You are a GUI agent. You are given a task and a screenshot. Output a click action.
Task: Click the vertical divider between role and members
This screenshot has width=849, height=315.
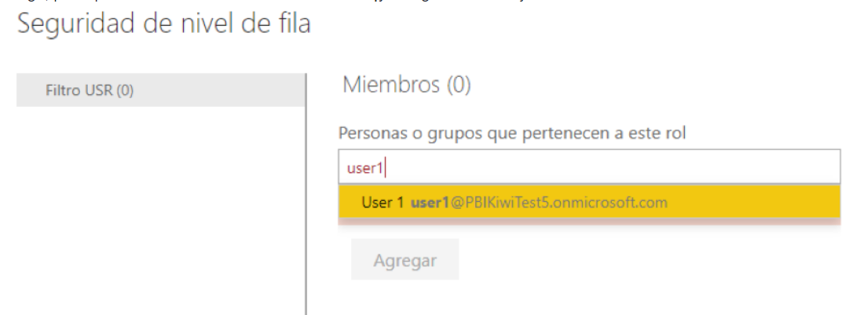pos(306,194)
